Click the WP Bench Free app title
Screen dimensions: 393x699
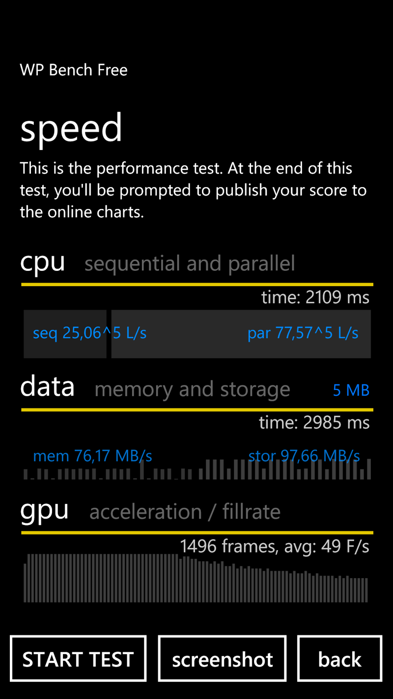(74, 70)
